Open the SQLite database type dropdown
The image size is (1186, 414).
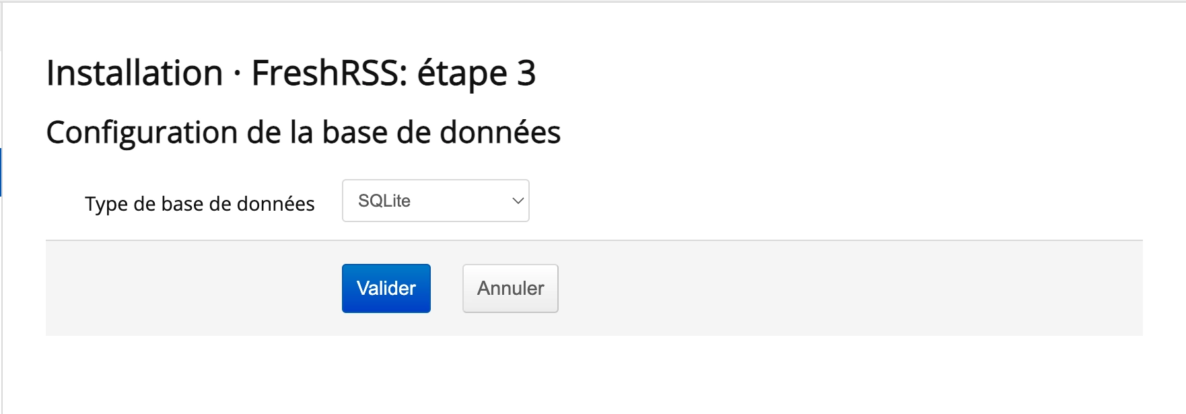click(x=435, y=201)
